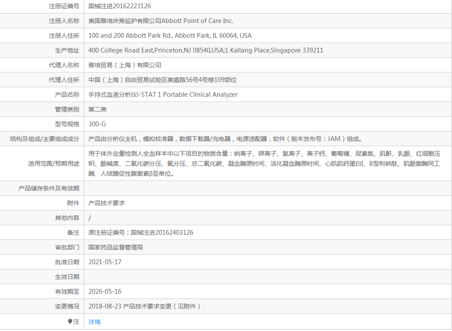Click the structure description mentioning JAM version
Screen dimensions: 452x331
pyautogui.click(x=225, y=139)
